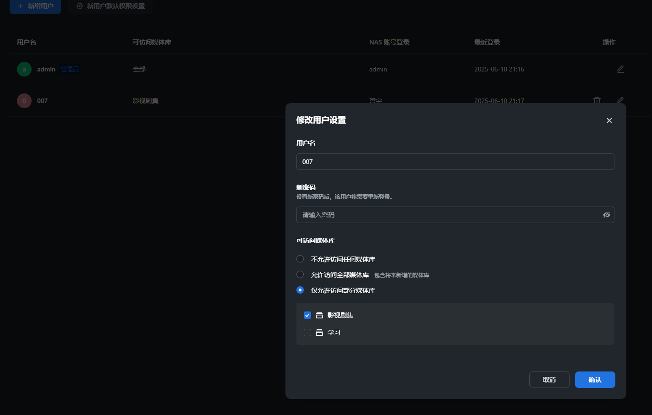
Task: Click the 管理员 label next to admin
Action: point(70,69)
